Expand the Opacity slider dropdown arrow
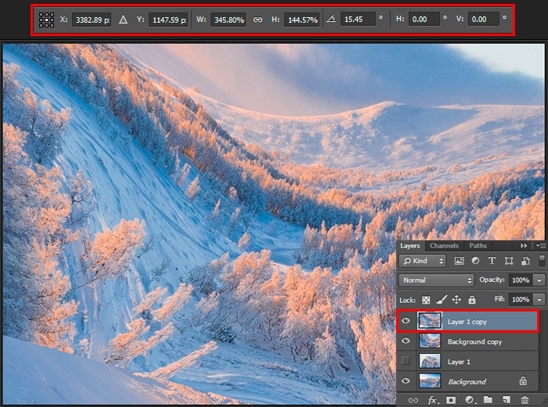The image size is (548, 407). click(539, 279)
